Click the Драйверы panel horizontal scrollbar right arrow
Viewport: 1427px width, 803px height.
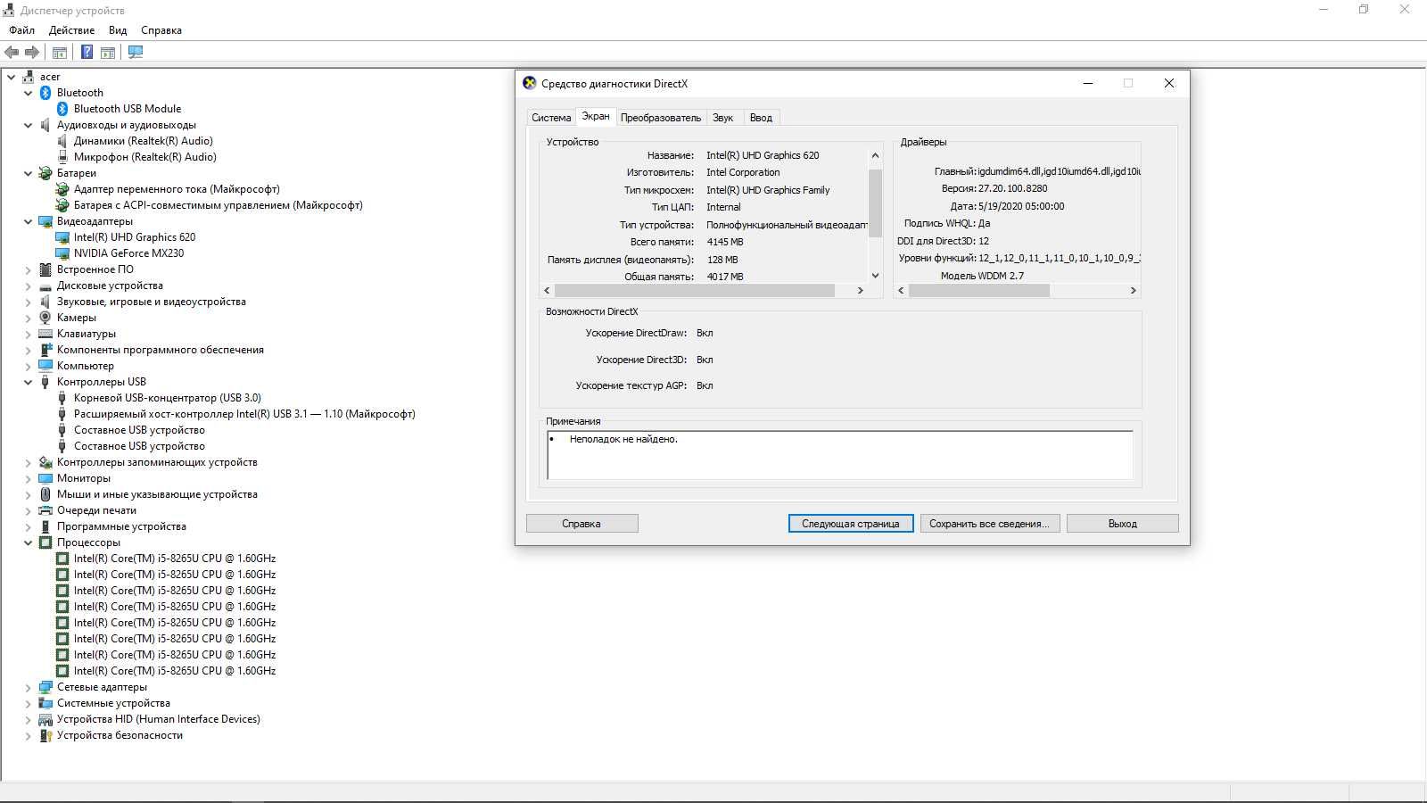1134,291
